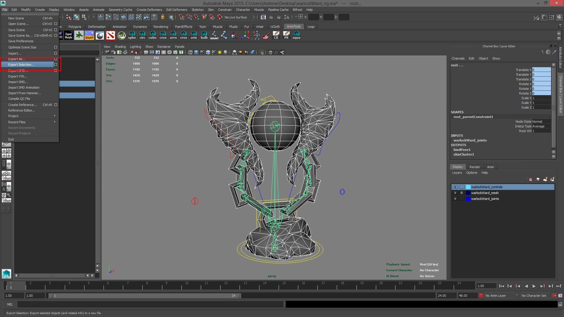Image resolution: width=564 pixels, height=317 pixels.
Task: Click the warlockWard_joints layer color swatch
Action: tap(468, 199)
